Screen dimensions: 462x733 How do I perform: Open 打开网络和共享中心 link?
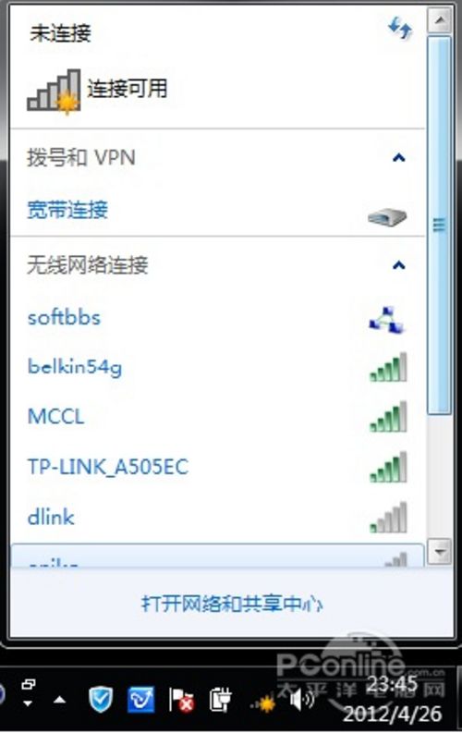coord(232,604)
